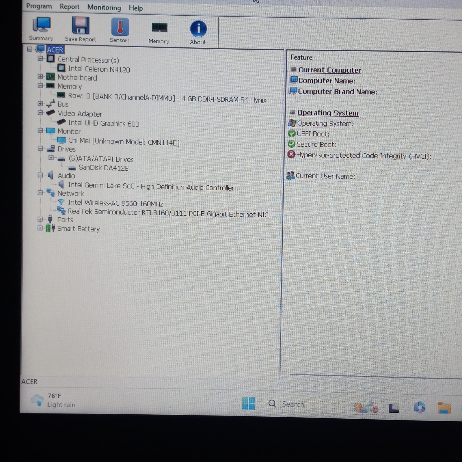Click the Feature column header
Image resolution: width=462 pixels, height=462 pixels.
pyautogui.click(x=301, y=57)
